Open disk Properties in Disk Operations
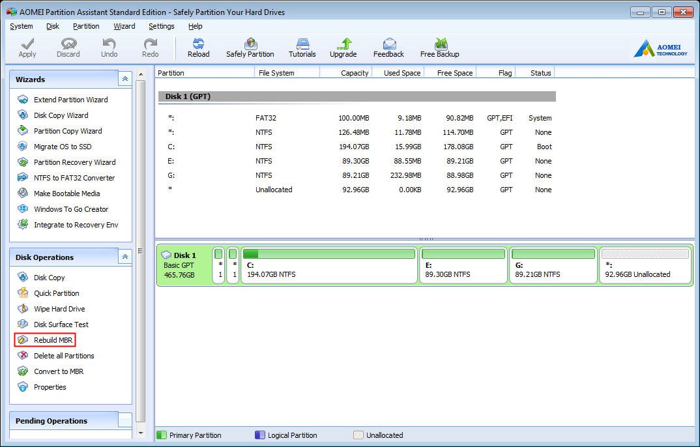 click(x=42, y=387)
